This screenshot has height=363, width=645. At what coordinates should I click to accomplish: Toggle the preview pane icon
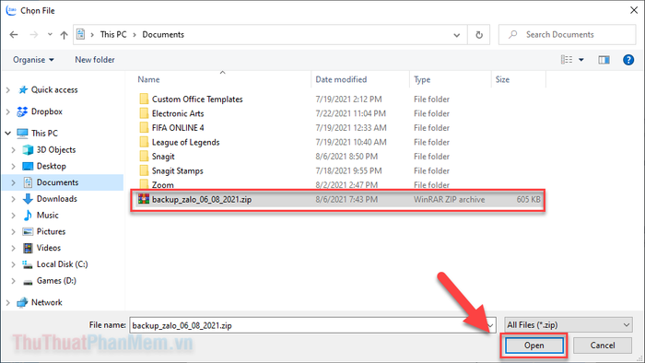click(604, 60)
